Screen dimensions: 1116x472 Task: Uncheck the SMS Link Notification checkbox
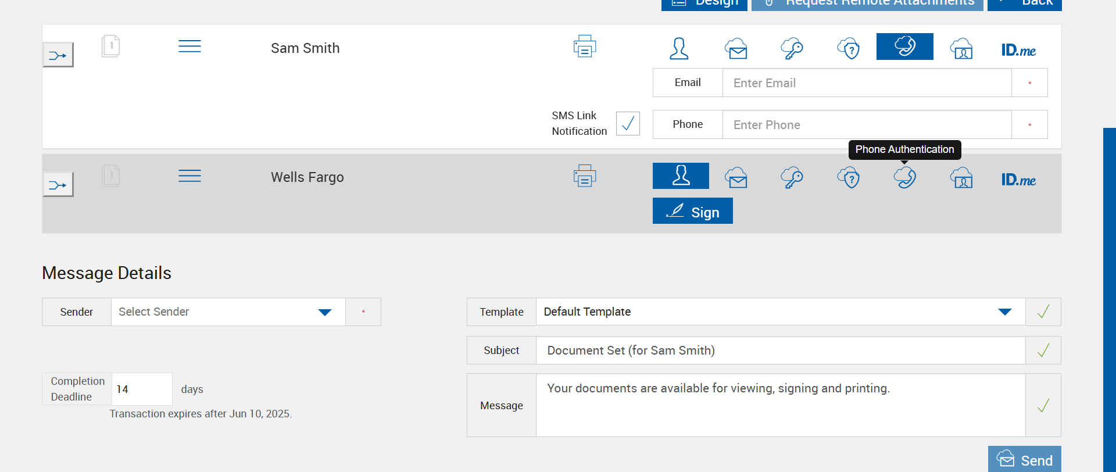pyautogui.click(x=628, y=123)
